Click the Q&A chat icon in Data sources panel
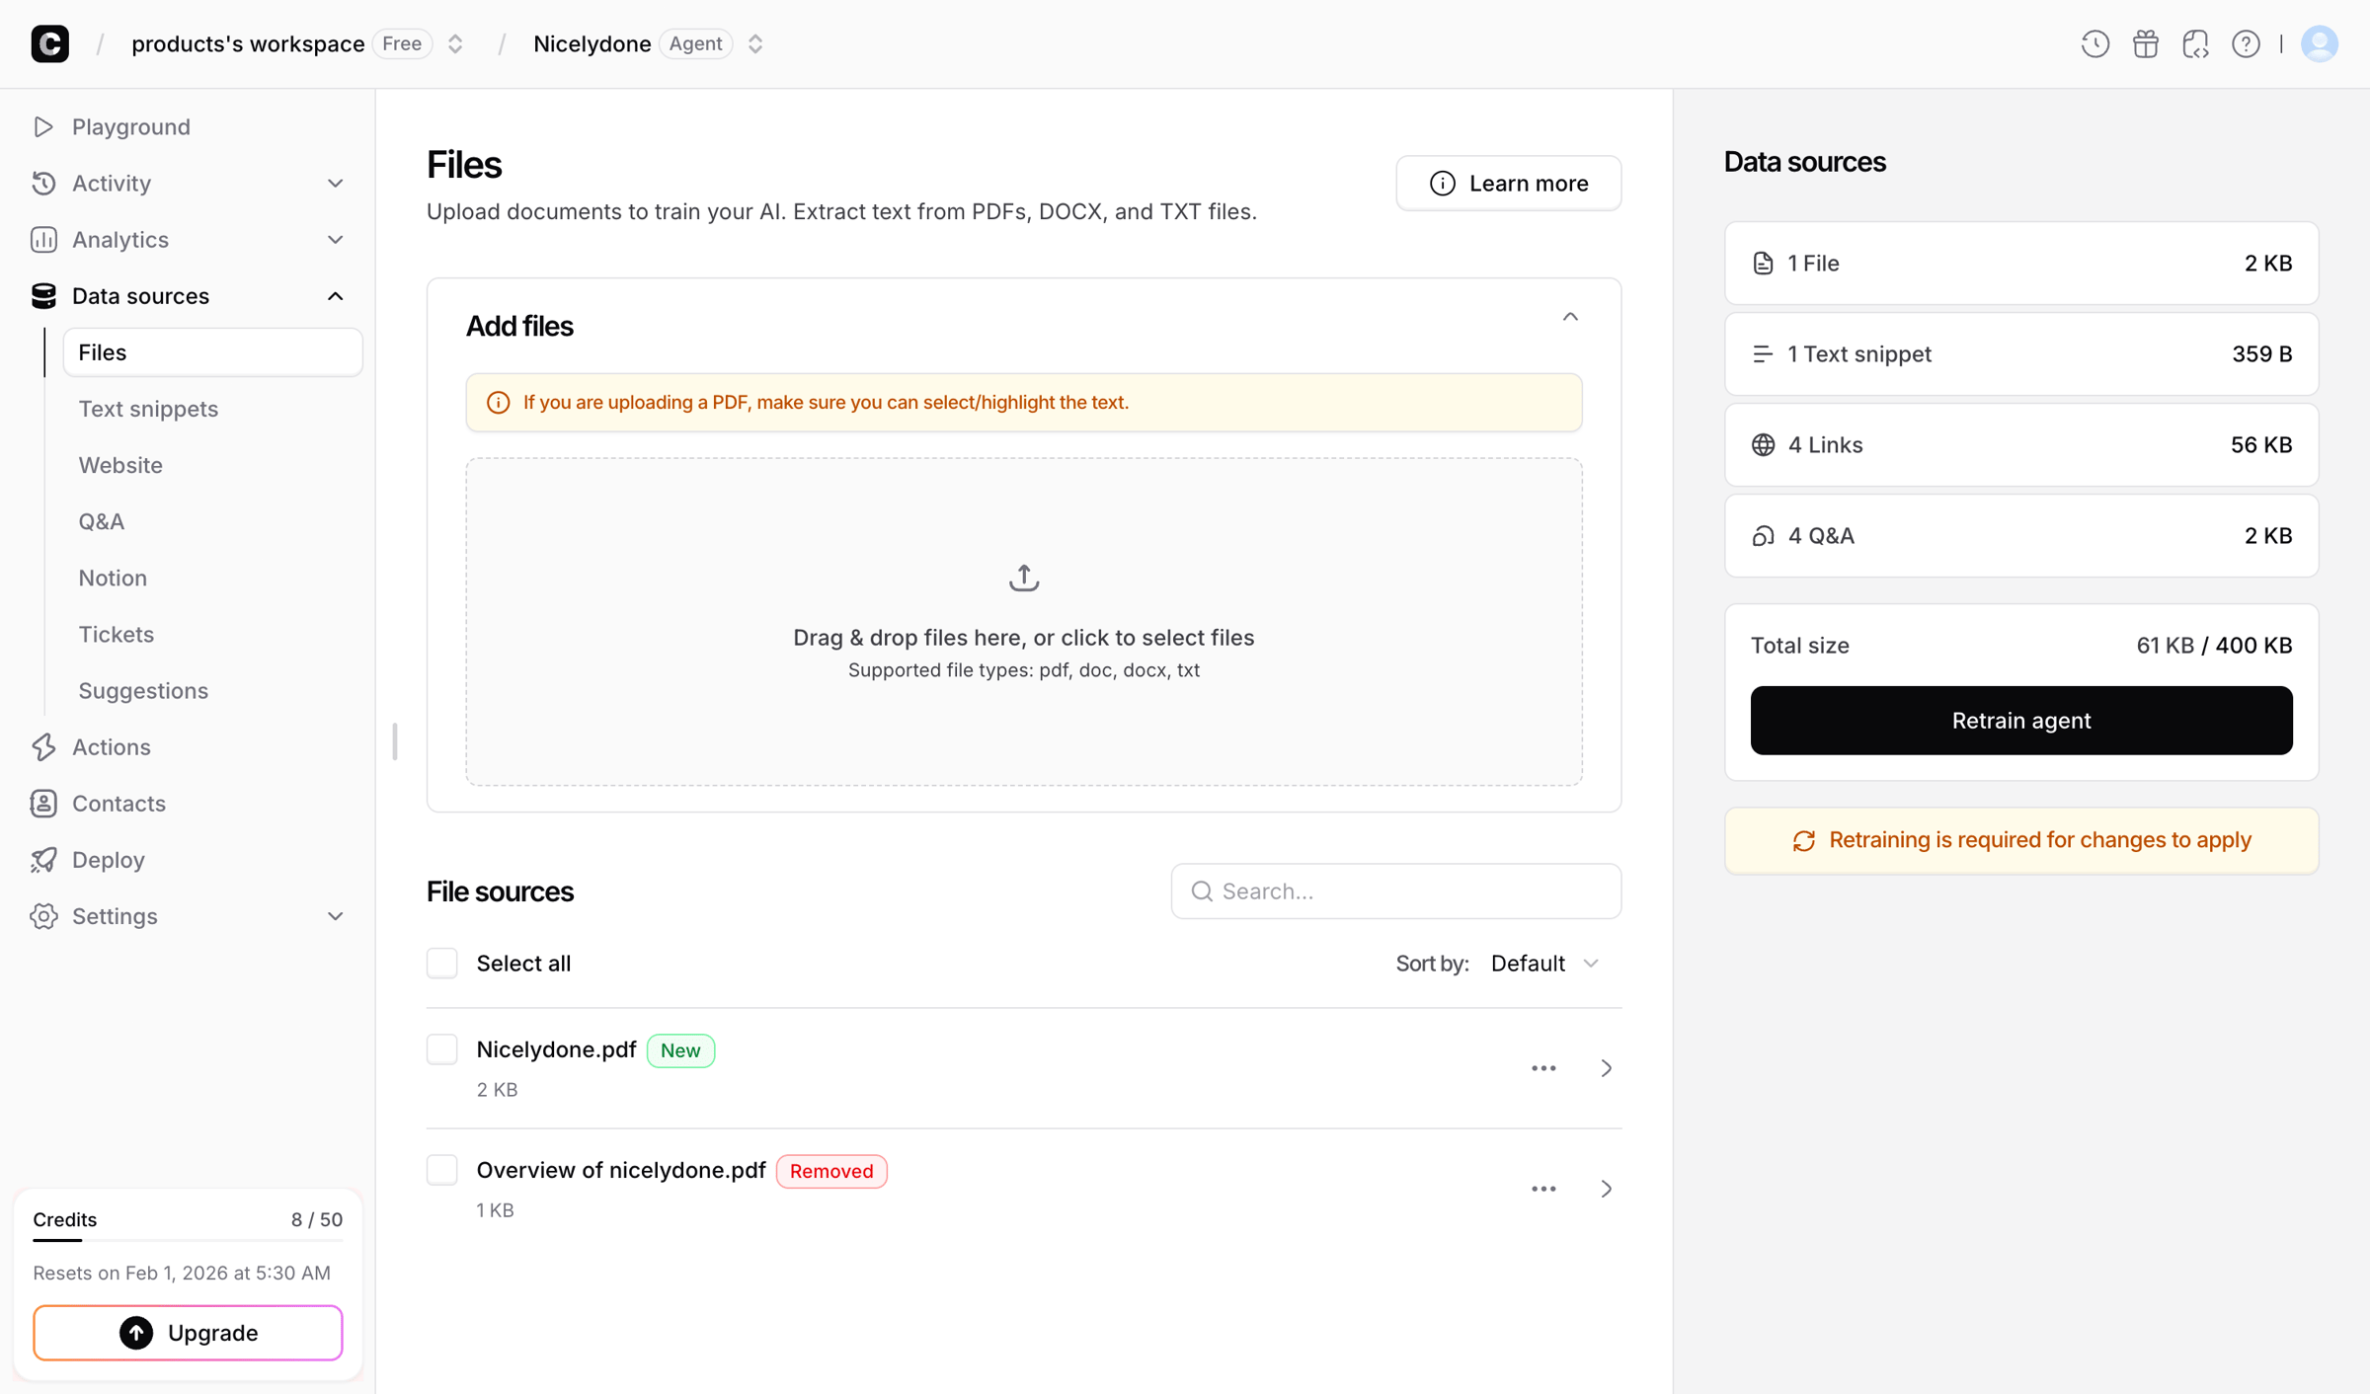 pyautogui.click(x=1763, y=535)
